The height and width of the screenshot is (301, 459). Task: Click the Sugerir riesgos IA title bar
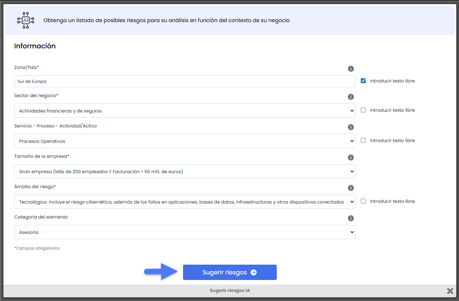tap(229, 291)
